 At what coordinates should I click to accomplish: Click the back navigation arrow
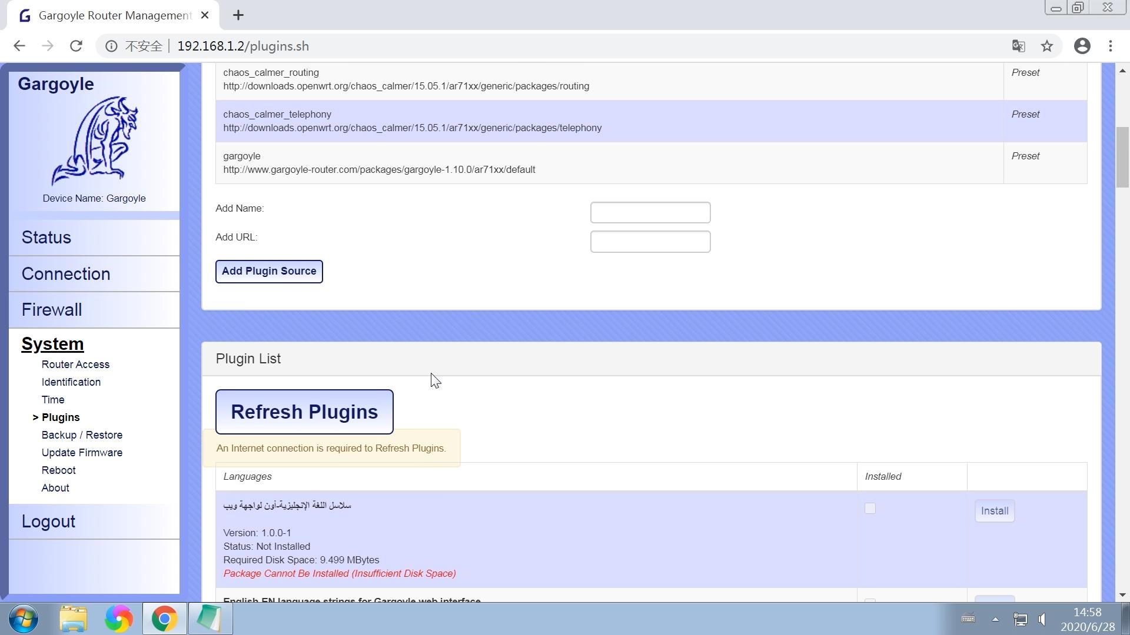19,46
